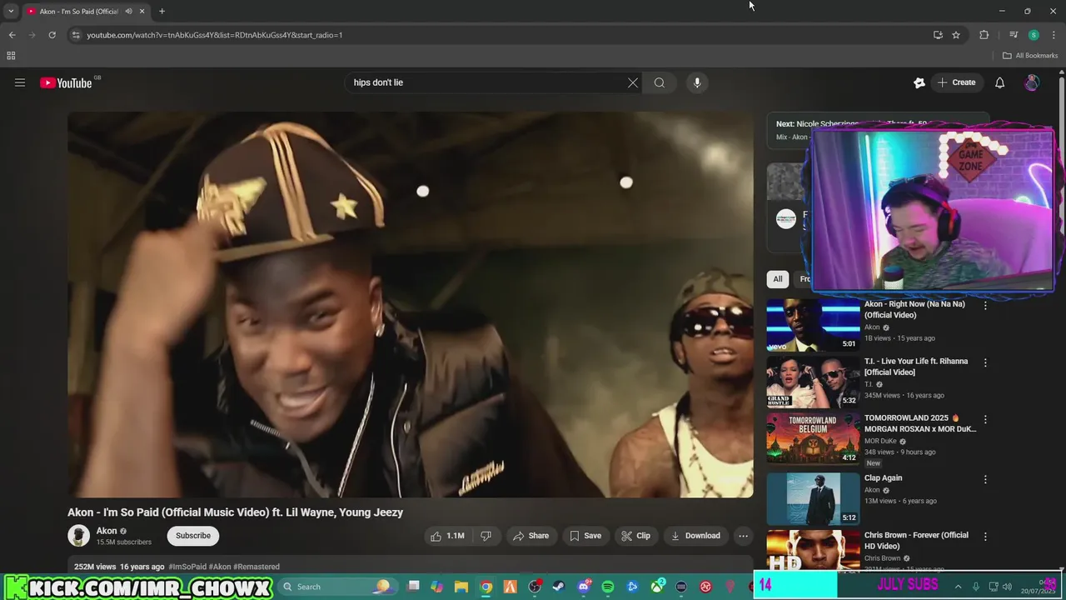Start voice search with the microphone icon
The image size is (1066, 600).
[x=697, y=82]
